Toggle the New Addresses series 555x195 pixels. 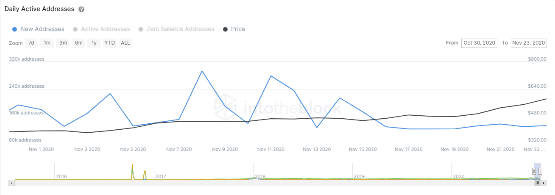pyautogui.click(x=39, y=29)
